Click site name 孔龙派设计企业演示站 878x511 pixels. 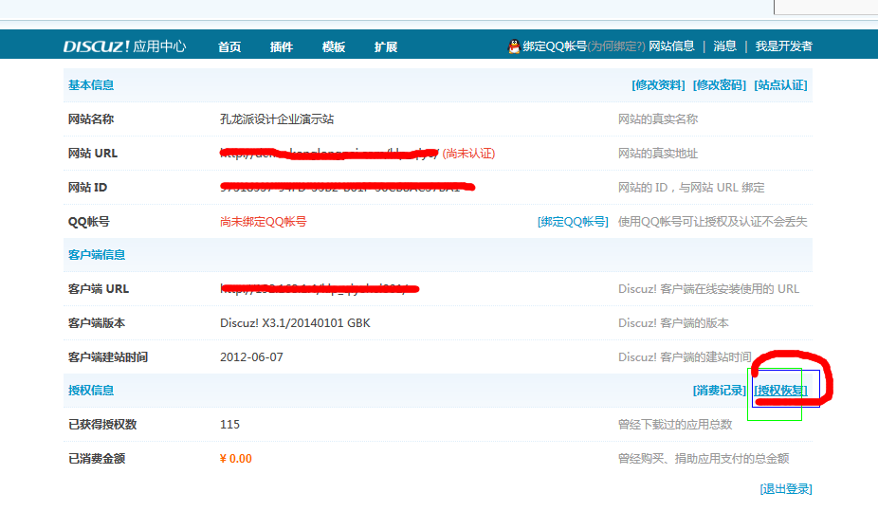click(x=277, y=119)
